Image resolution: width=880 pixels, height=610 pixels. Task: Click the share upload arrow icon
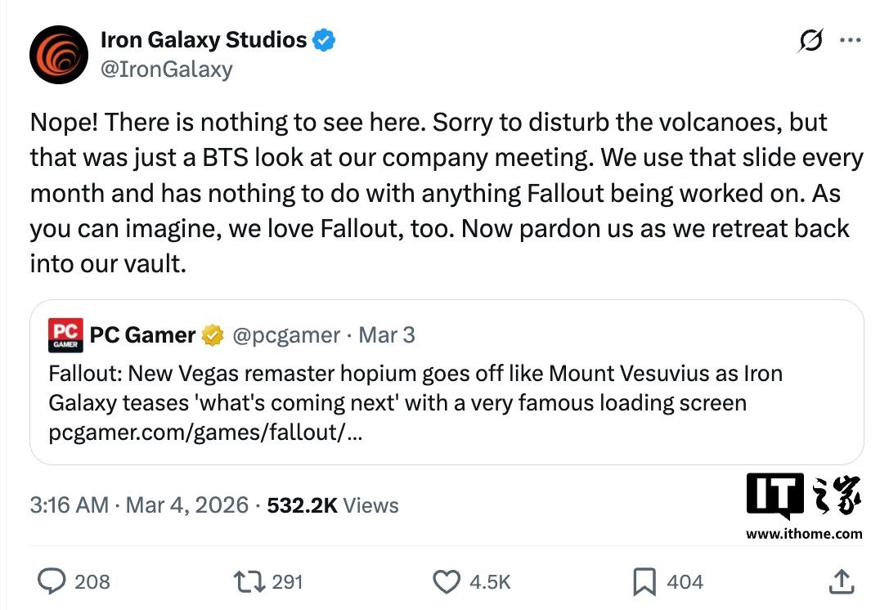[x=840, y=581]
